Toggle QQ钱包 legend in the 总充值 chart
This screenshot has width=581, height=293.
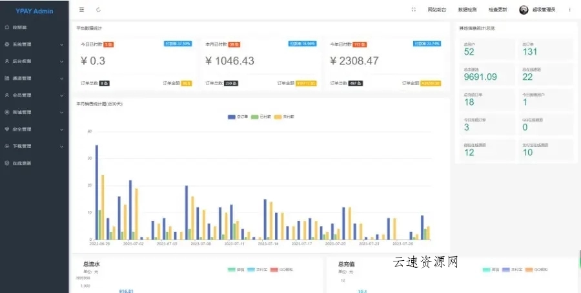click(x=536, y=270)
